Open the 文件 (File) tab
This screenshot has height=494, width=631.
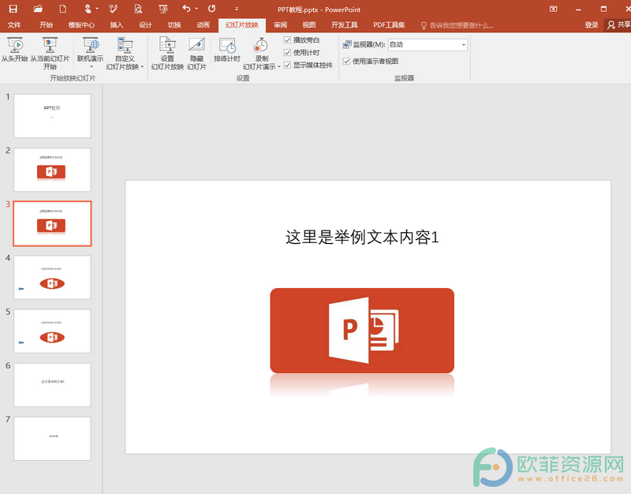(x=14, y=25)
